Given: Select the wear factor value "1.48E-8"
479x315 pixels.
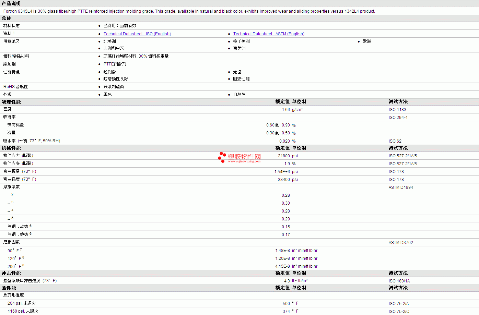Looking at the screenshot, I should (x=282, y=251).
